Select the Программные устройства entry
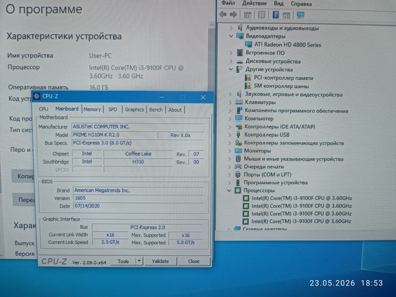 (x=275, y=182)
